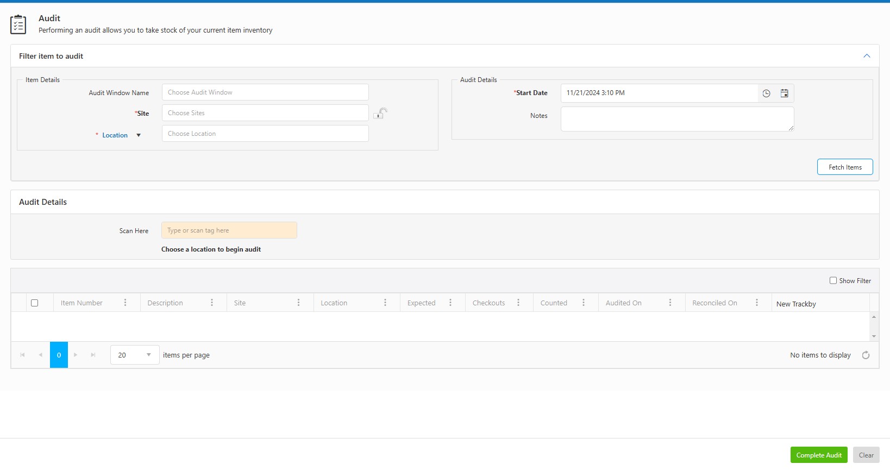
Task: Go to the next page of results
Action: 76,355
